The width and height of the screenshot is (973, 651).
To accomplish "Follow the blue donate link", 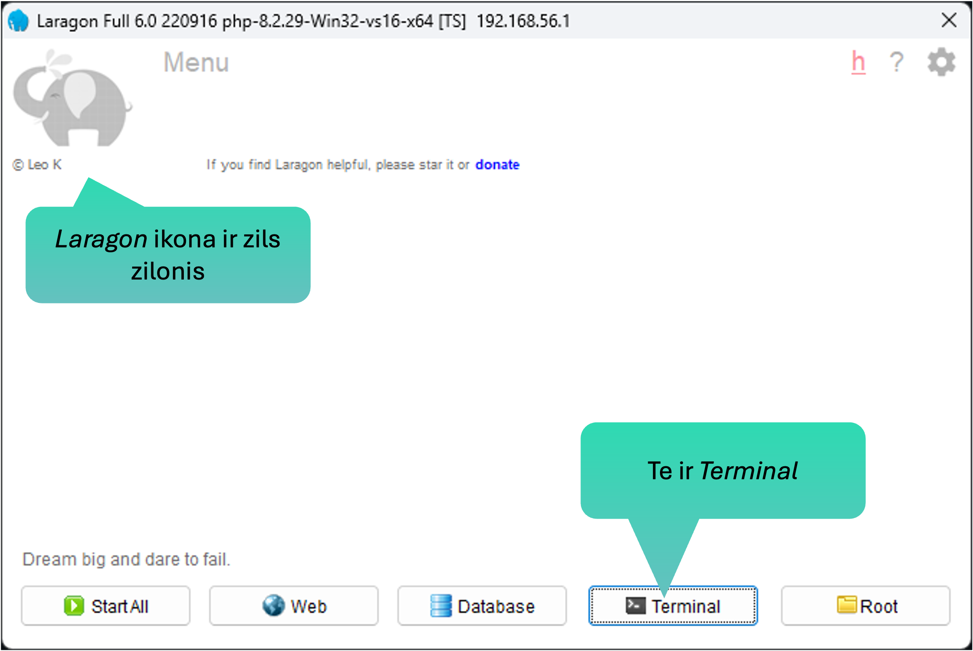I will pos(497,165).
